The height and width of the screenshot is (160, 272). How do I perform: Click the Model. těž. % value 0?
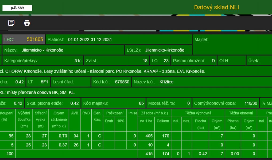pyautogui.click(x=188, y=103)
